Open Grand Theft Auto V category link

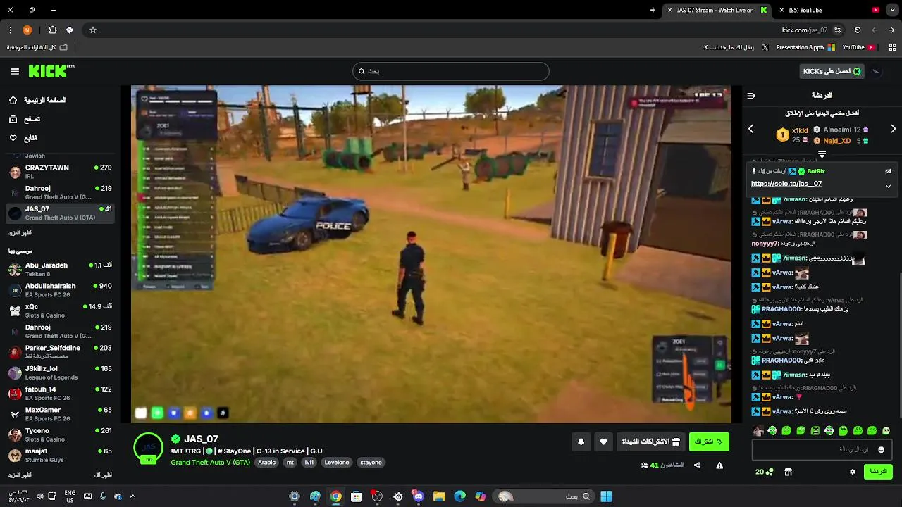pyautogui.click(x=211, y=463)
